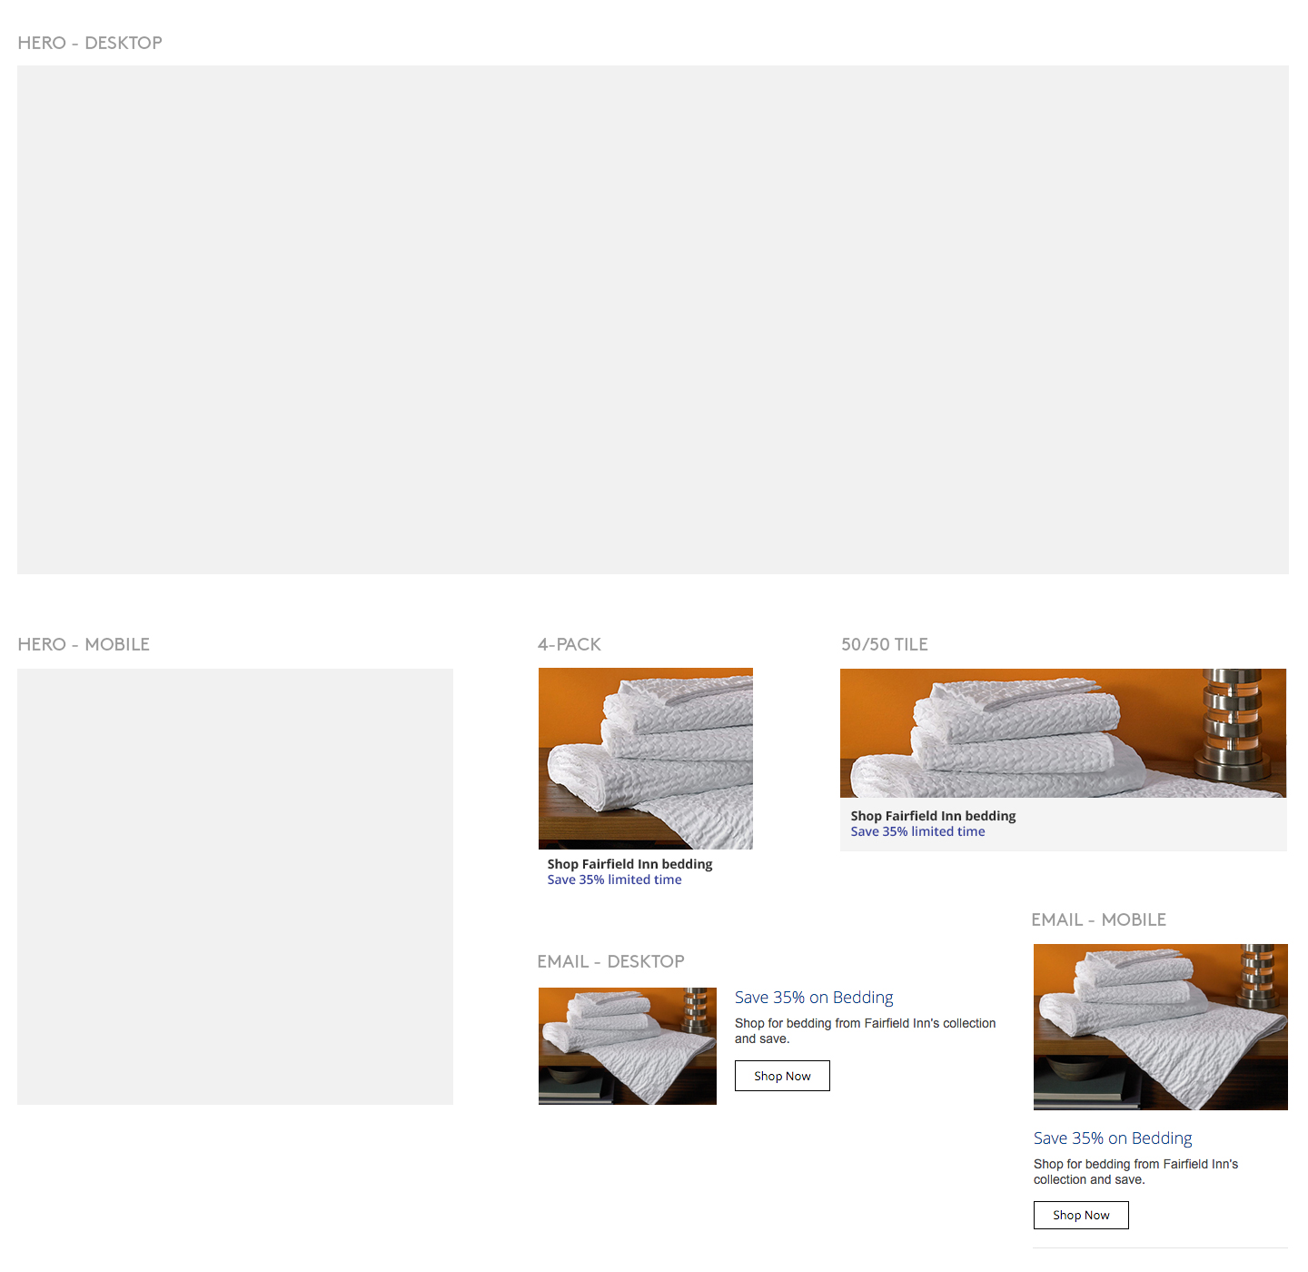Viewport: 1308px width, 1272px height.
Task: Click 'Shop Fairfield Inn bedding' under 4-Pack image
Action: (x=629, y=864)
